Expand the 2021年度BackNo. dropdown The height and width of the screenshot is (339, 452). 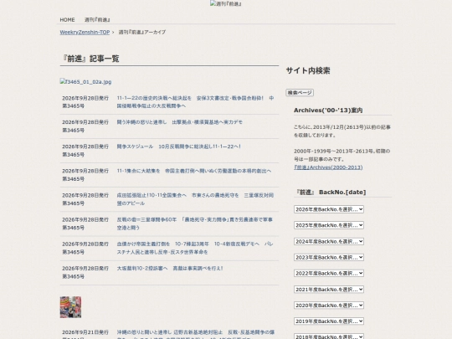click(329, 289)
